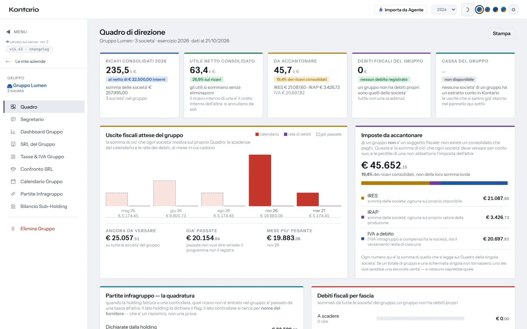The image size is (527, 329).
Task: Click the Ricavi Consolidati 2026 card value 235,5
Action: pos(117,70)
